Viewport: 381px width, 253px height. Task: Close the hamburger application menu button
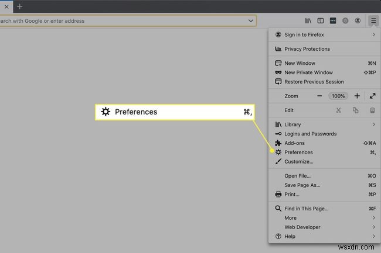coord(373,21)
